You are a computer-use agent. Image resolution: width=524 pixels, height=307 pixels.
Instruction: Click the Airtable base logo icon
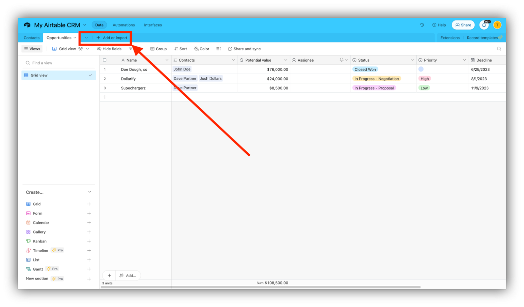point(27,25)
